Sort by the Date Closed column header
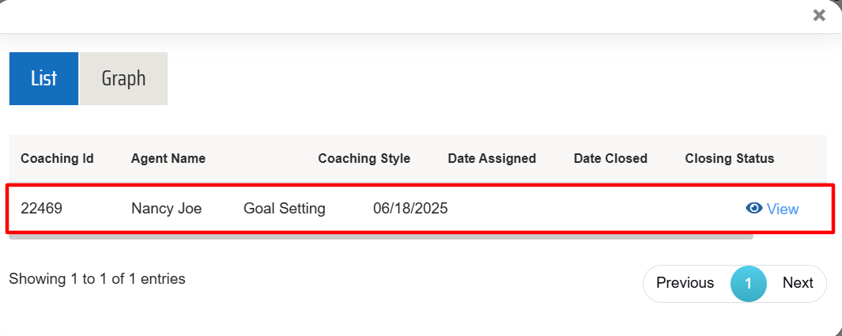Viewport: 842px width, 336px height. 610,158
